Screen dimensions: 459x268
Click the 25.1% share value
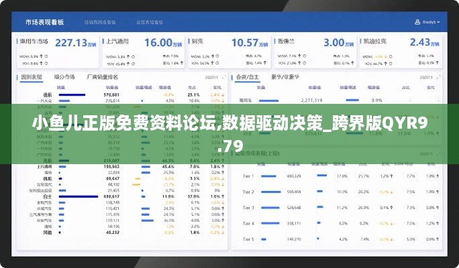193,94
